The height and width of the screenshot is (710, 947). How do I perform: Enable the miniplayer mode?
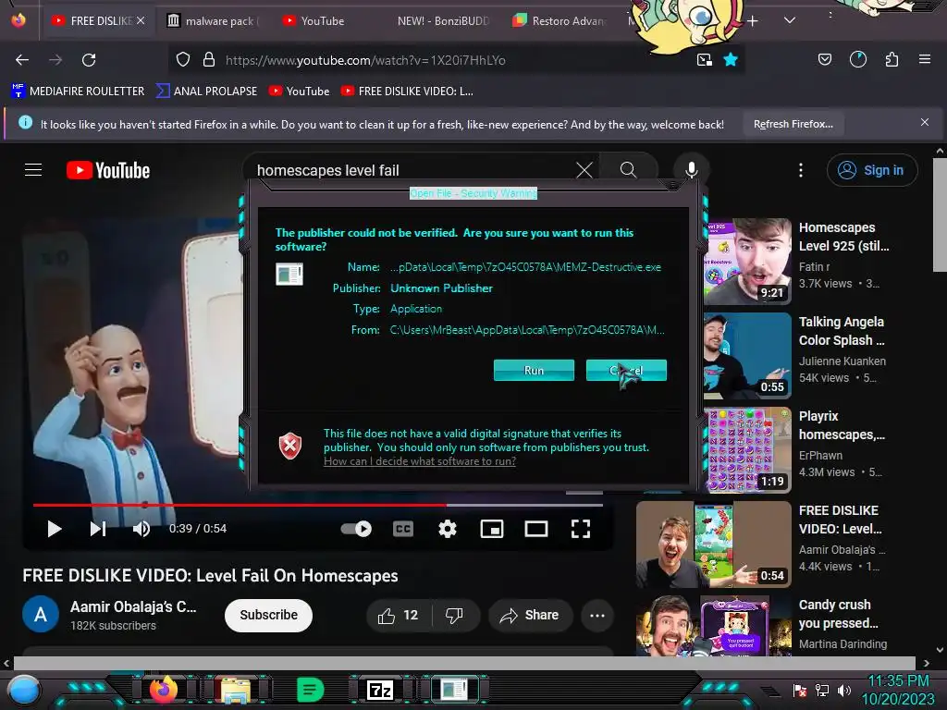492,529
